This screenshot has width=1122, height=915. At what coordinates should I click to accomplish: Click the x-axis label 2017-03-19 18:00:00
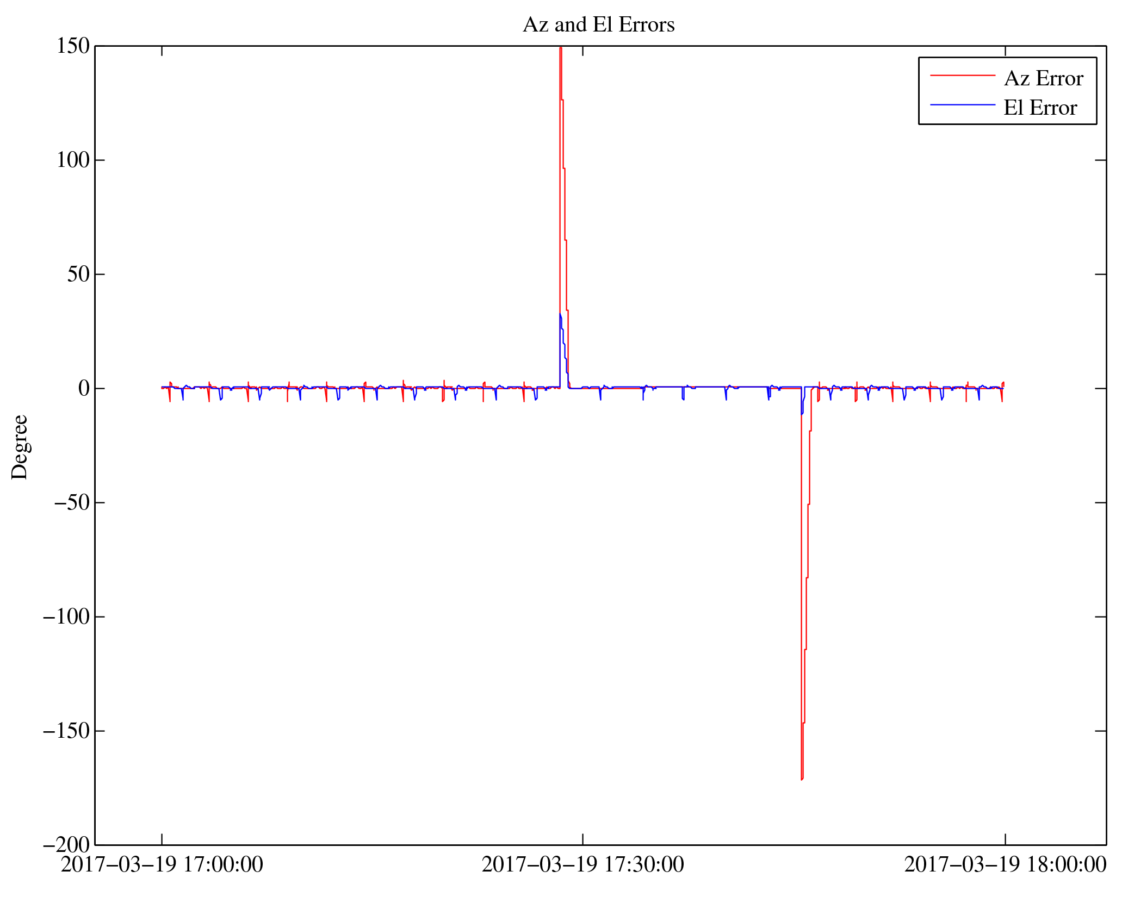pos(1005,865)
